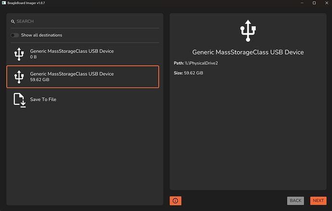332x211 pixels.
Task: Click USB icon of the 0 B device
Action: [x=19, y=54]
